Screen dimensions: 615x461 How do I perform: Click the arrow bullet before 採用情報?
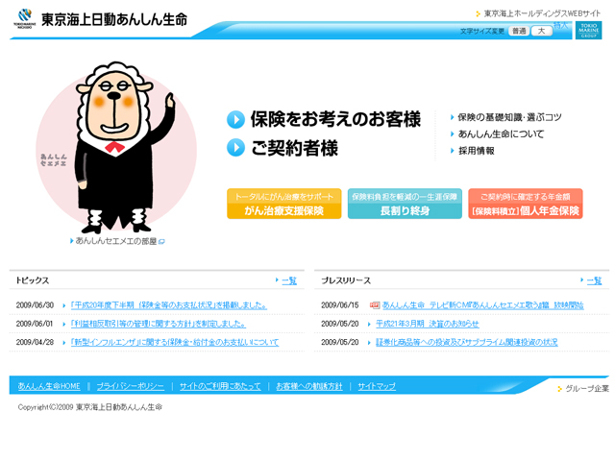(453, 151)
